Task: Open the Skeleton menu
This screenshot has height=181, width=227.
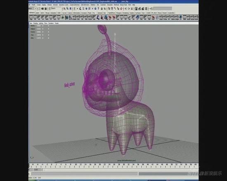Action: pos(93,5)
